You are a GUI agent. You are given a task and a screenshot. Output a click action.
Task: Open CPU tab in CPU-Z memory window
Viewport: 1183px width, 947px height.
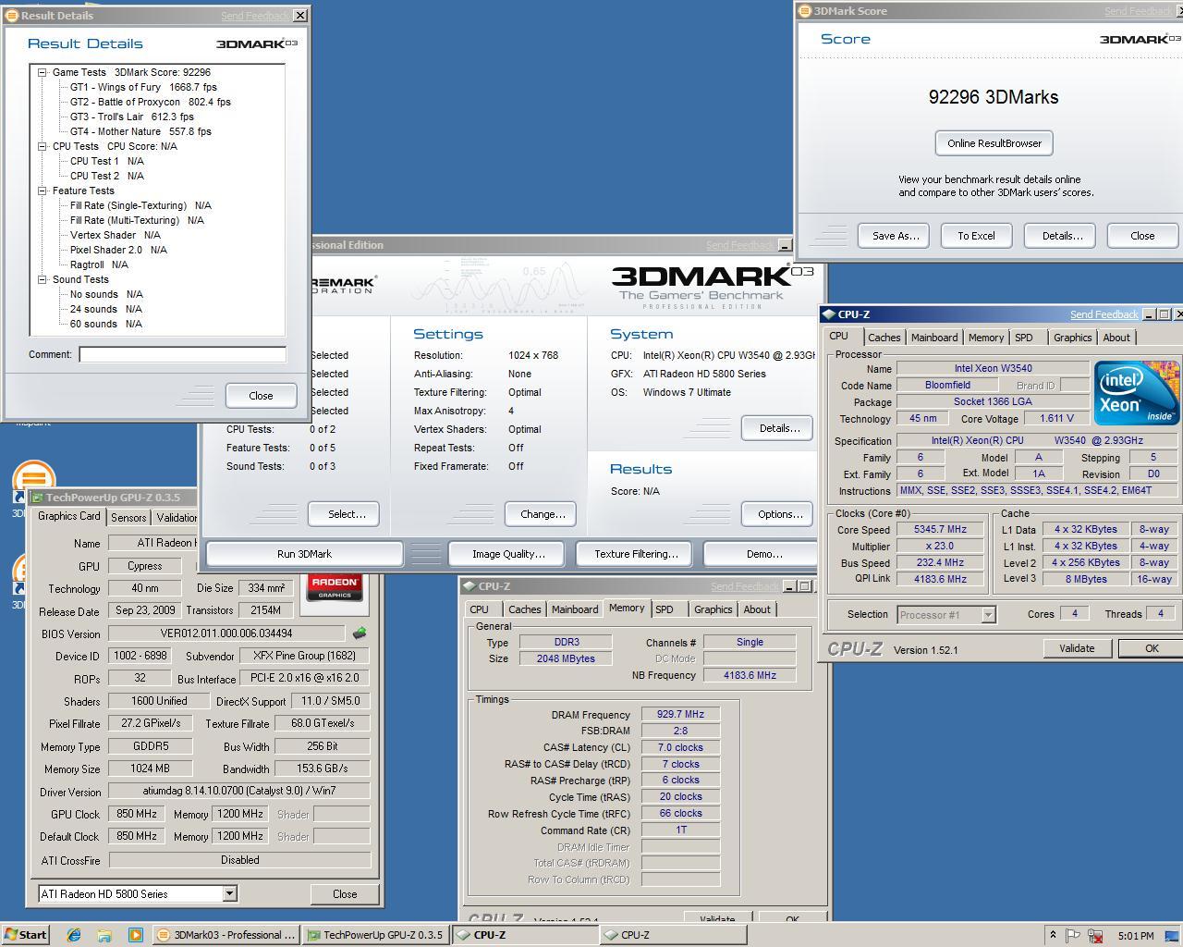pyautogui.click(x=479, y=609)
